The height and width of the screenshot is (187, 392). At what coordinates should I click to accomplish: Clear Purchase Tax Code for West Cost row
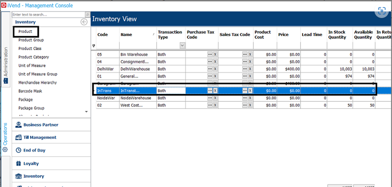click(x=215, y=105)
